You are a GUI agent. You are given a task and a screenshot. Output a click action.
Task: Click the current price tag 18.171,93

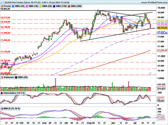(162, 28)
